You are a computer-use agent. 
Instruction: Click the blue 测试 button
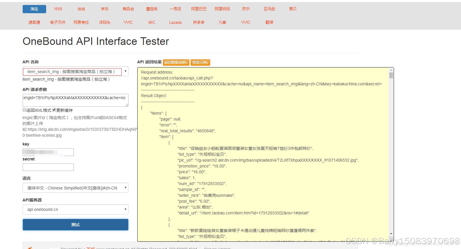pyautogui.click(x=76, y=225)
